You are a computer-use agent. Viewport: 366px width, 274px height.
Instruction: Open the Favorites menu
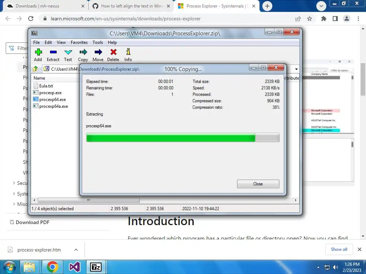click(79, 42)
